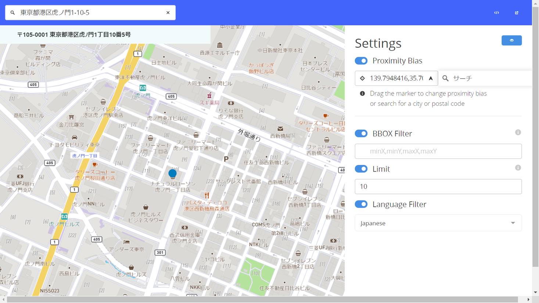The width and height of the screenshot is (539, 303).
Task: Click the info icon next to Limit
Action: (x=518, y=167)
